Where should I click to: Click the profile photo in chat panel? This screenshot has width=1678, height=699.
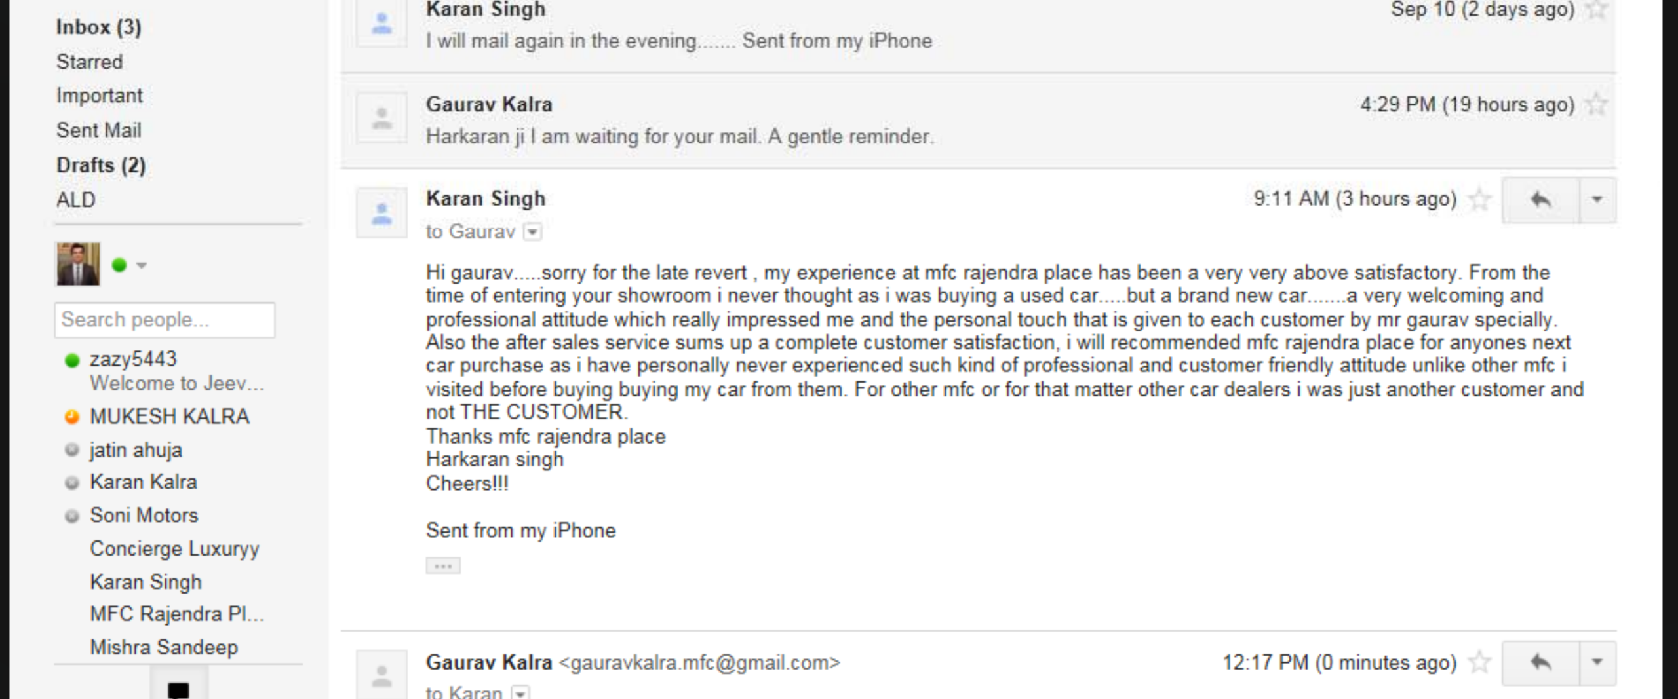pyautogui.click(x=78, y=264)
